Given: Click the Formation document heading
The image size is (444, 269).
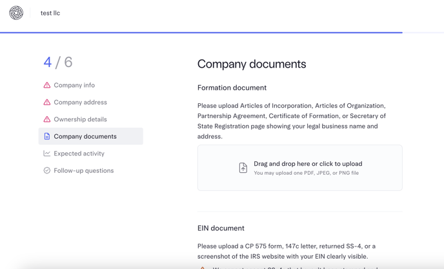Looking at the screenshot, I should pyautogui.click(x=232, y=88).
